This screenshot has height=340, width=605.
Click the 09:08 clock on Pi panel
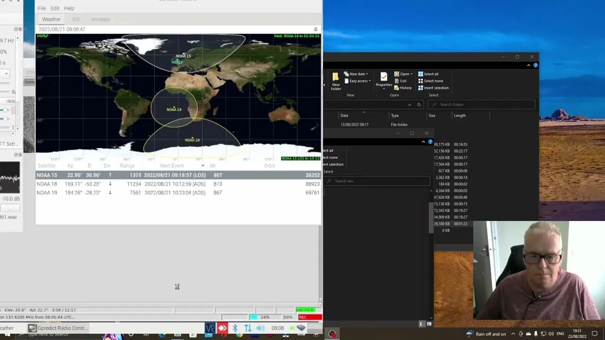[277, 328]
